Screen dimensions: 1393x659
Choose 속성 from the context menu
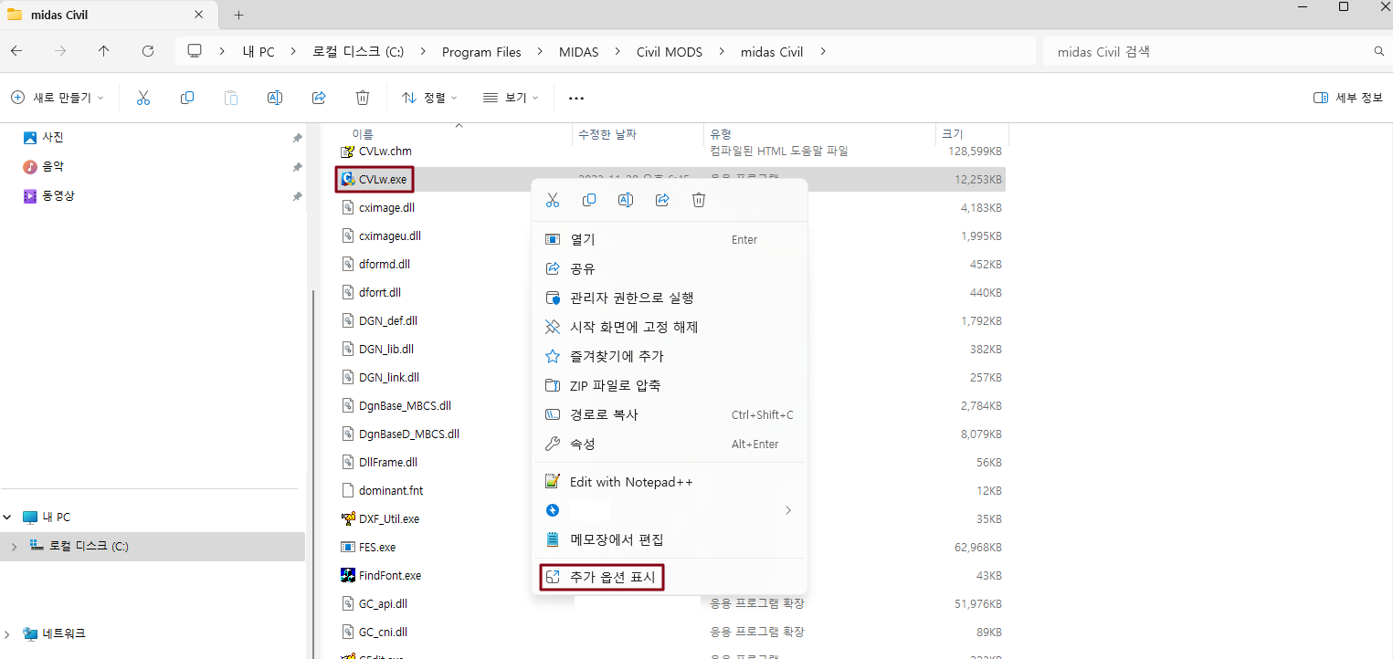[x=670, y=444]
